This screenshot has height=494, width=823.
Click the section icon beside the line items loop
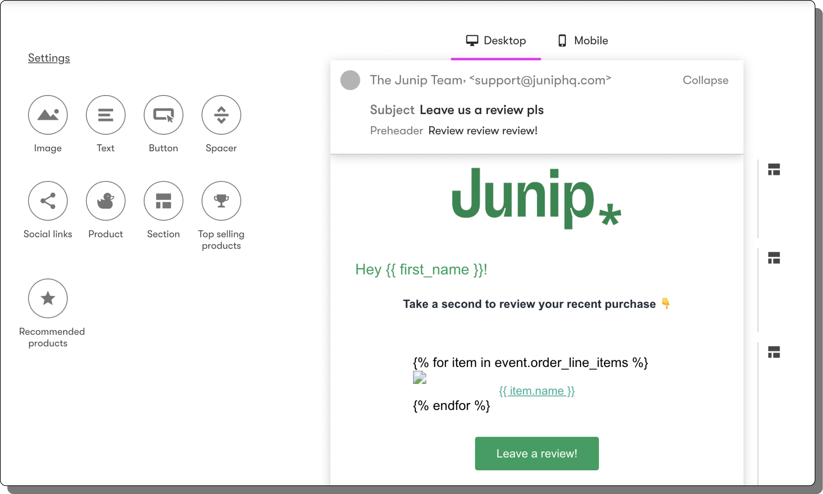[774, 352]
